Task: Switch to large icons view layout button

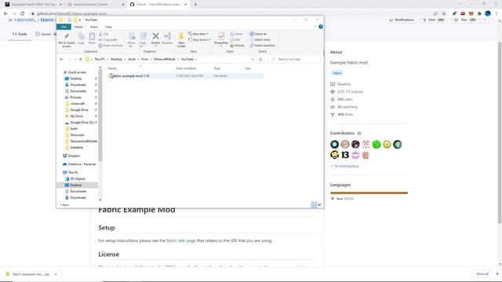Action: click(x=319, y=204)
